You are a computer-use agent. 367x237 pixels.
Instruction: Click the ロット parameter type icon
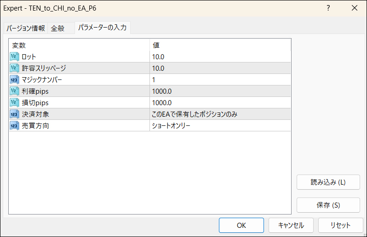[x=14, y=57]
